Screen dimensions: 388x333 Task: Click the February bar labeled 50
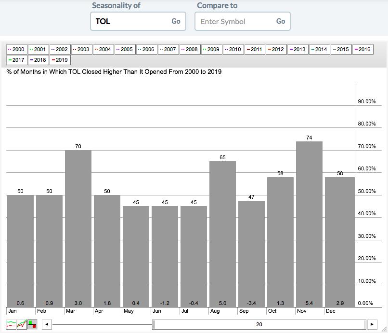tap(49, 251)
